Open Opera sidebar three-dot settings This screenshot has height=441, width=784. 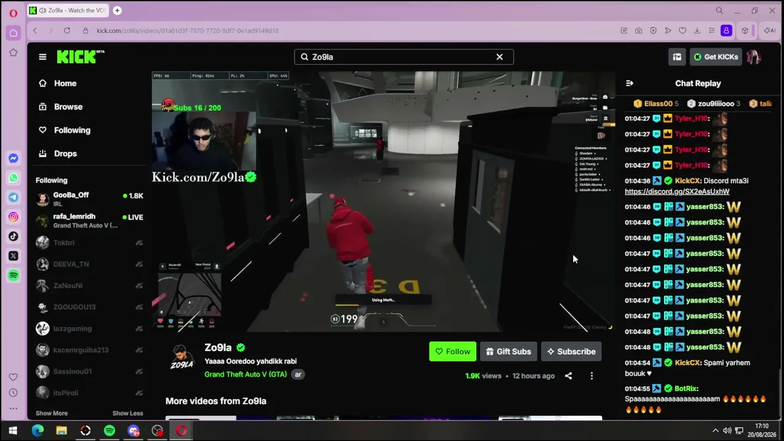click(x=13, y=409)
